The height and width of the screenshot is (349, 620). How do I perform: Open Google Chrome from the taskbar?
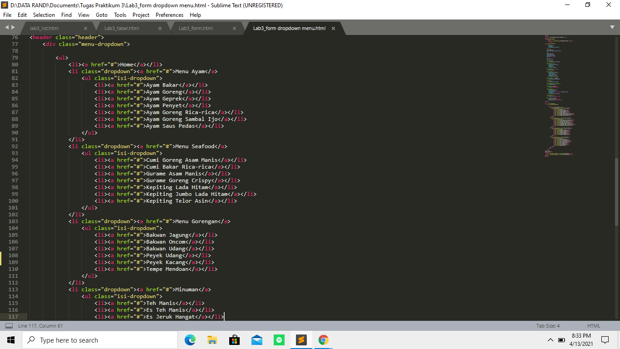click(324, 340)
